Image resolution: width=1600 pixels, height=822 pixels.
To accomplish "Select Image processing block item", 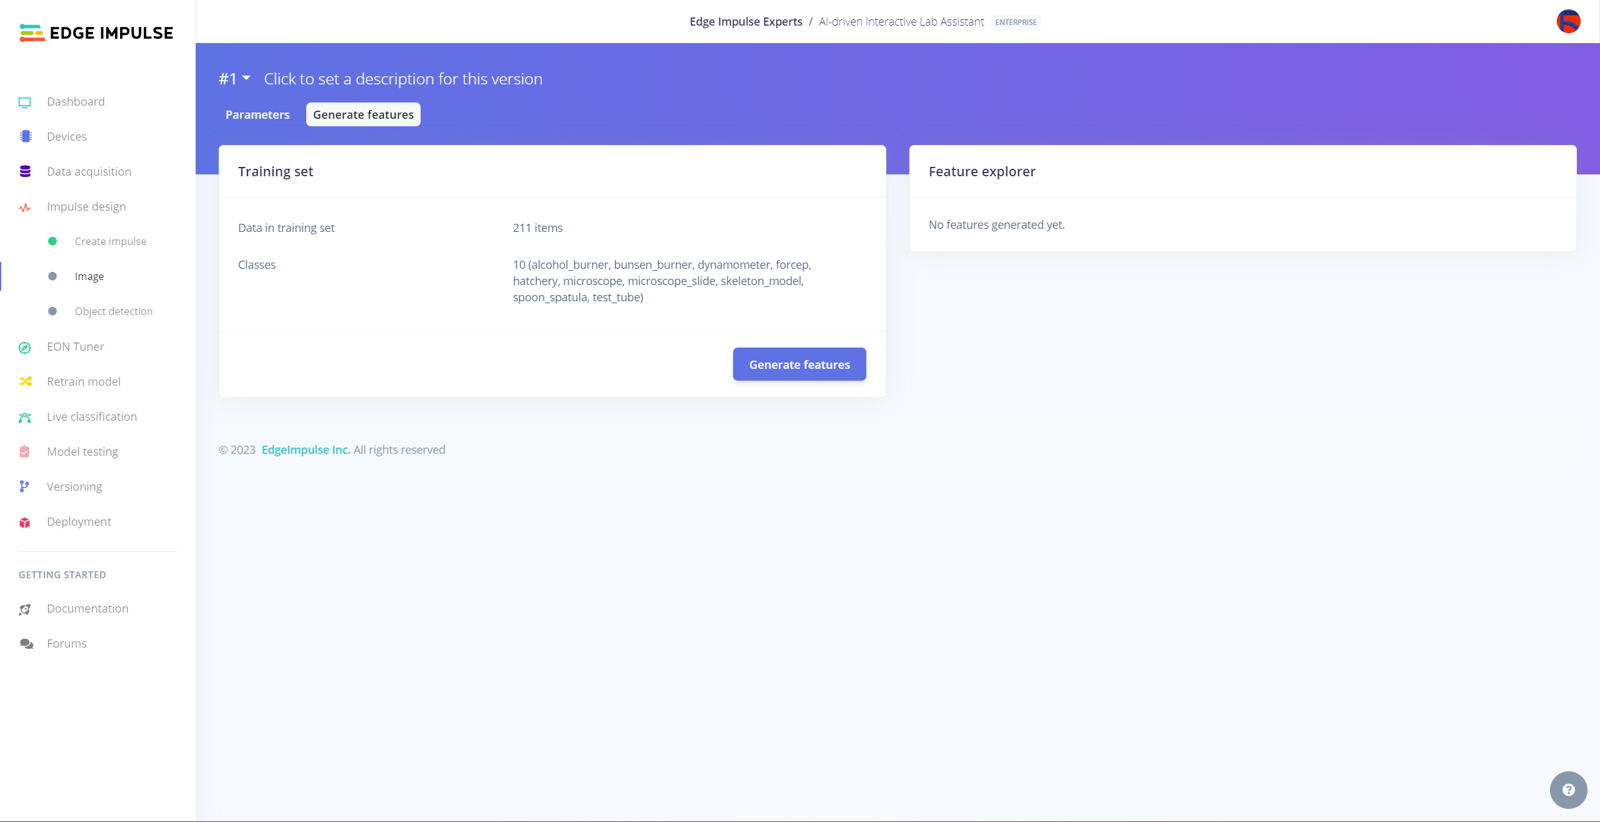I will click(89, 276).
